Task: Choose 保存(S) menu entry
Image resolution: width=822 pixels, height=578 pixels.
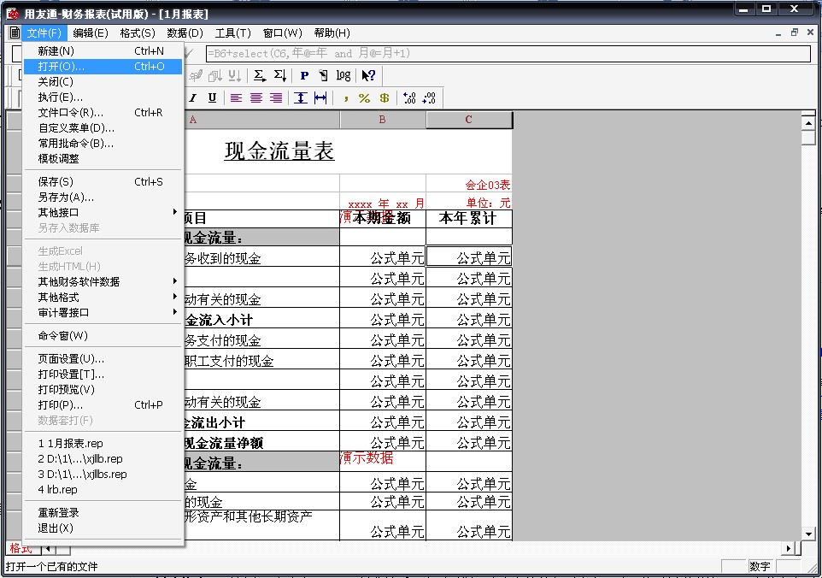Action: point(103,182)
